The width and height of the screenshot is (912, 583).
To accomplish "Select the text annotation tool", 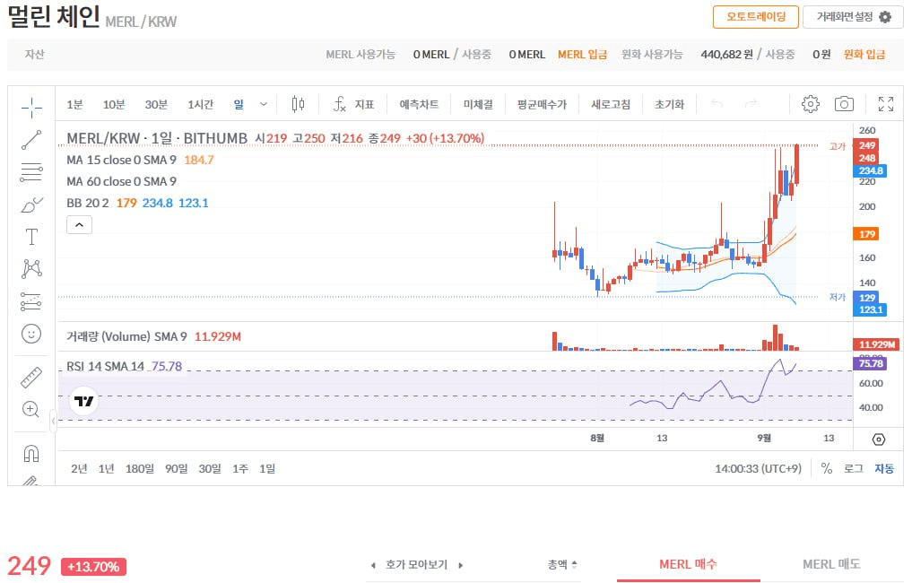I will point(31,237).
